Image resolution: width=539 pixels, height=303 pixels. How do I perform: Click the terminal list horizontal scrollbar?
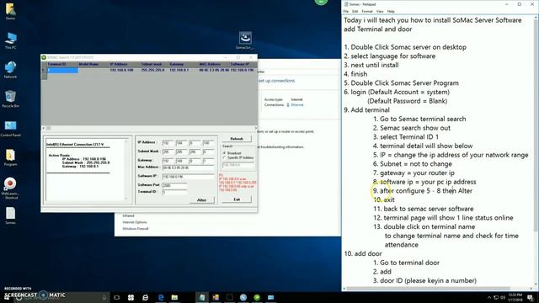(x=150, y=128)
